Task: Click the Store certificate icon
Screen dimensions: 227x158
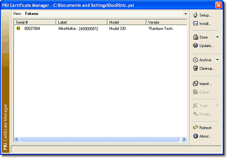Action: coord(195,37)
